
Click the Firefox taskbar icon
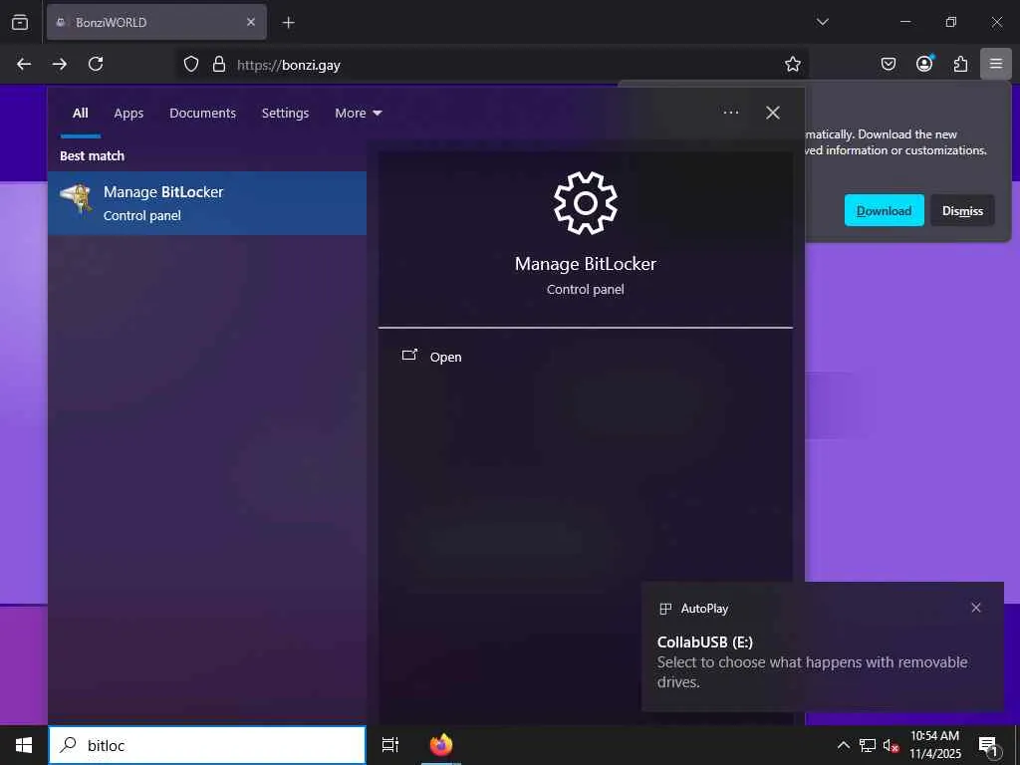[x=441, y=745]
